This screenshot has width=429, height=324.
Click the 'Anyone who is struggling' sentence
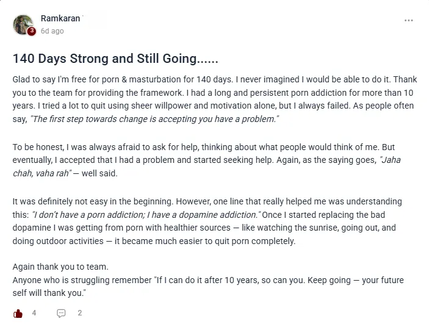coord(208,287)
